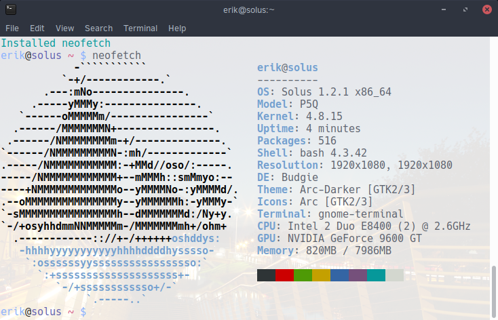Click the 'Kernel: 4.8.15' line
The height and width of the screenshot is (320, 498).
pyautogui.click(x=300, y=116)
